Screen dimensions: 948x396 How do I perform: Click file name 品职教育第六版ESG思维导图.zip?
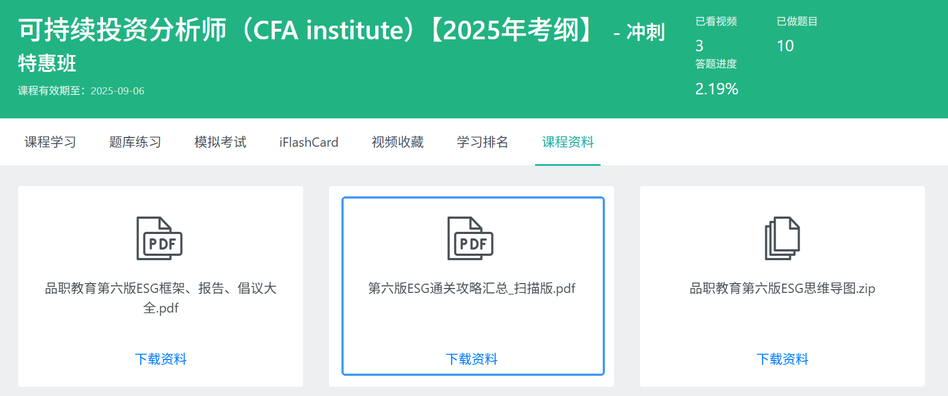point(783,288)
